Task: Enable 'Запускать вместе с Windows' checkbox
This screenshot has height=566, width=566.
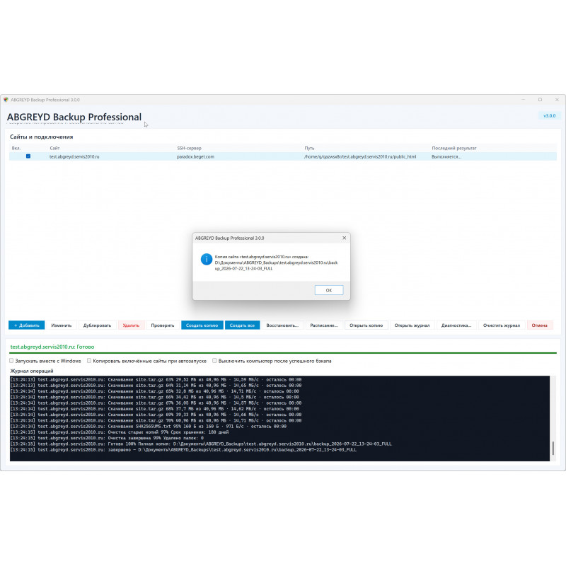Action: coord(11,361)
